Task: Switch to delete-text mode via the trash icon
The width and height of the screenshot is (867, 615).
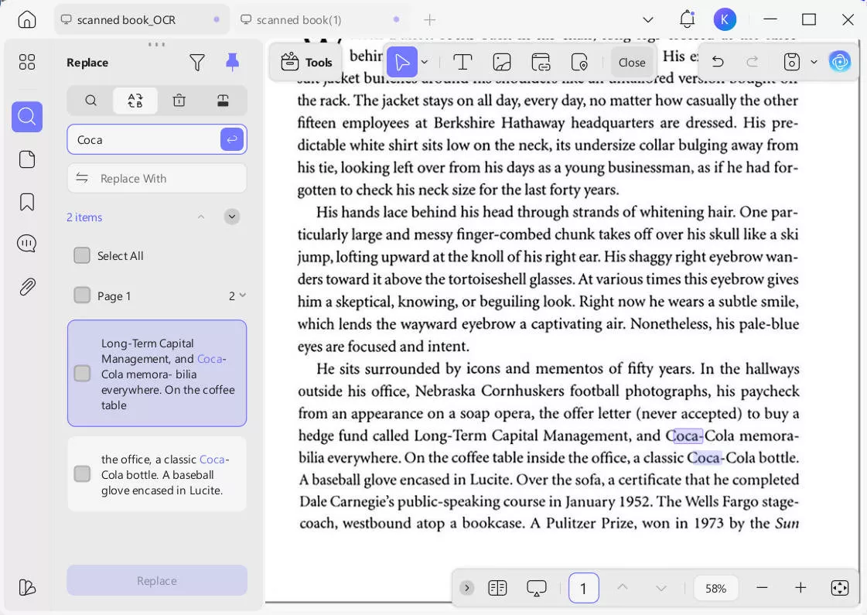Action: click(x=179, y=101)
